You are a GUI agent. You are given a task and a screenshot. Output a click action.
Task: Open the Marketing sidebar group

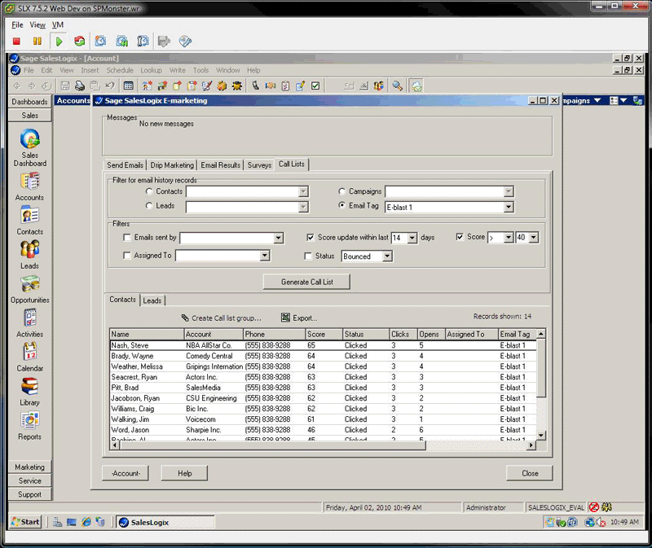pyautogui.click(x=30, y=467)
